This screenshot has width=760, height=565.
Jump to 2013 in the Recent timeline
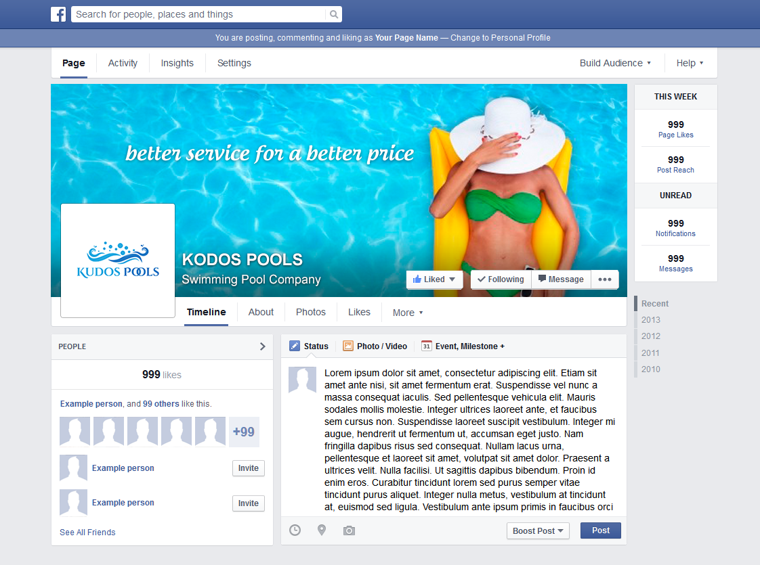tap(650, 319)
